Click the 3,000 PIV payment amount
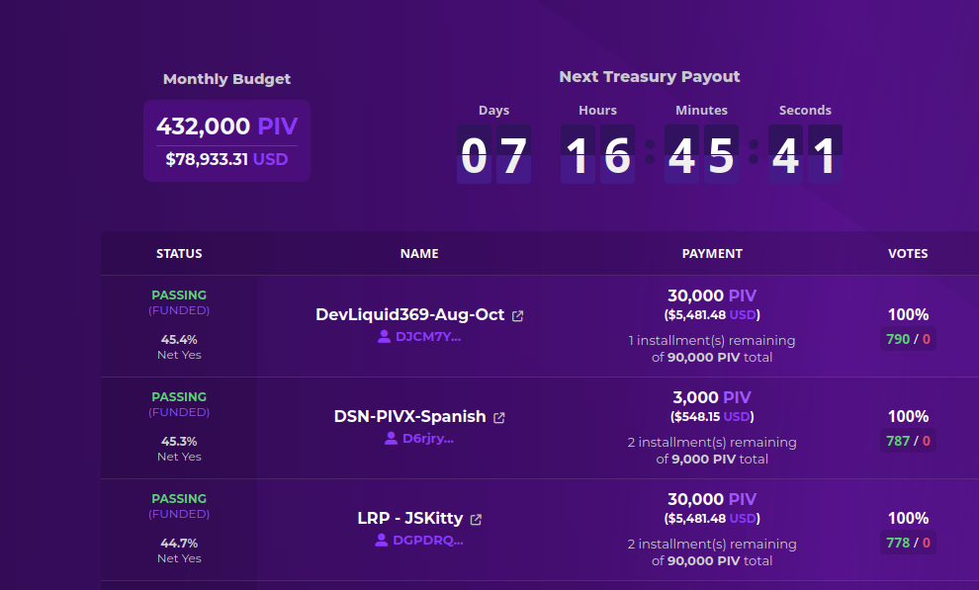Viewport: 979px width, 590px height. (x=712, y=397)
